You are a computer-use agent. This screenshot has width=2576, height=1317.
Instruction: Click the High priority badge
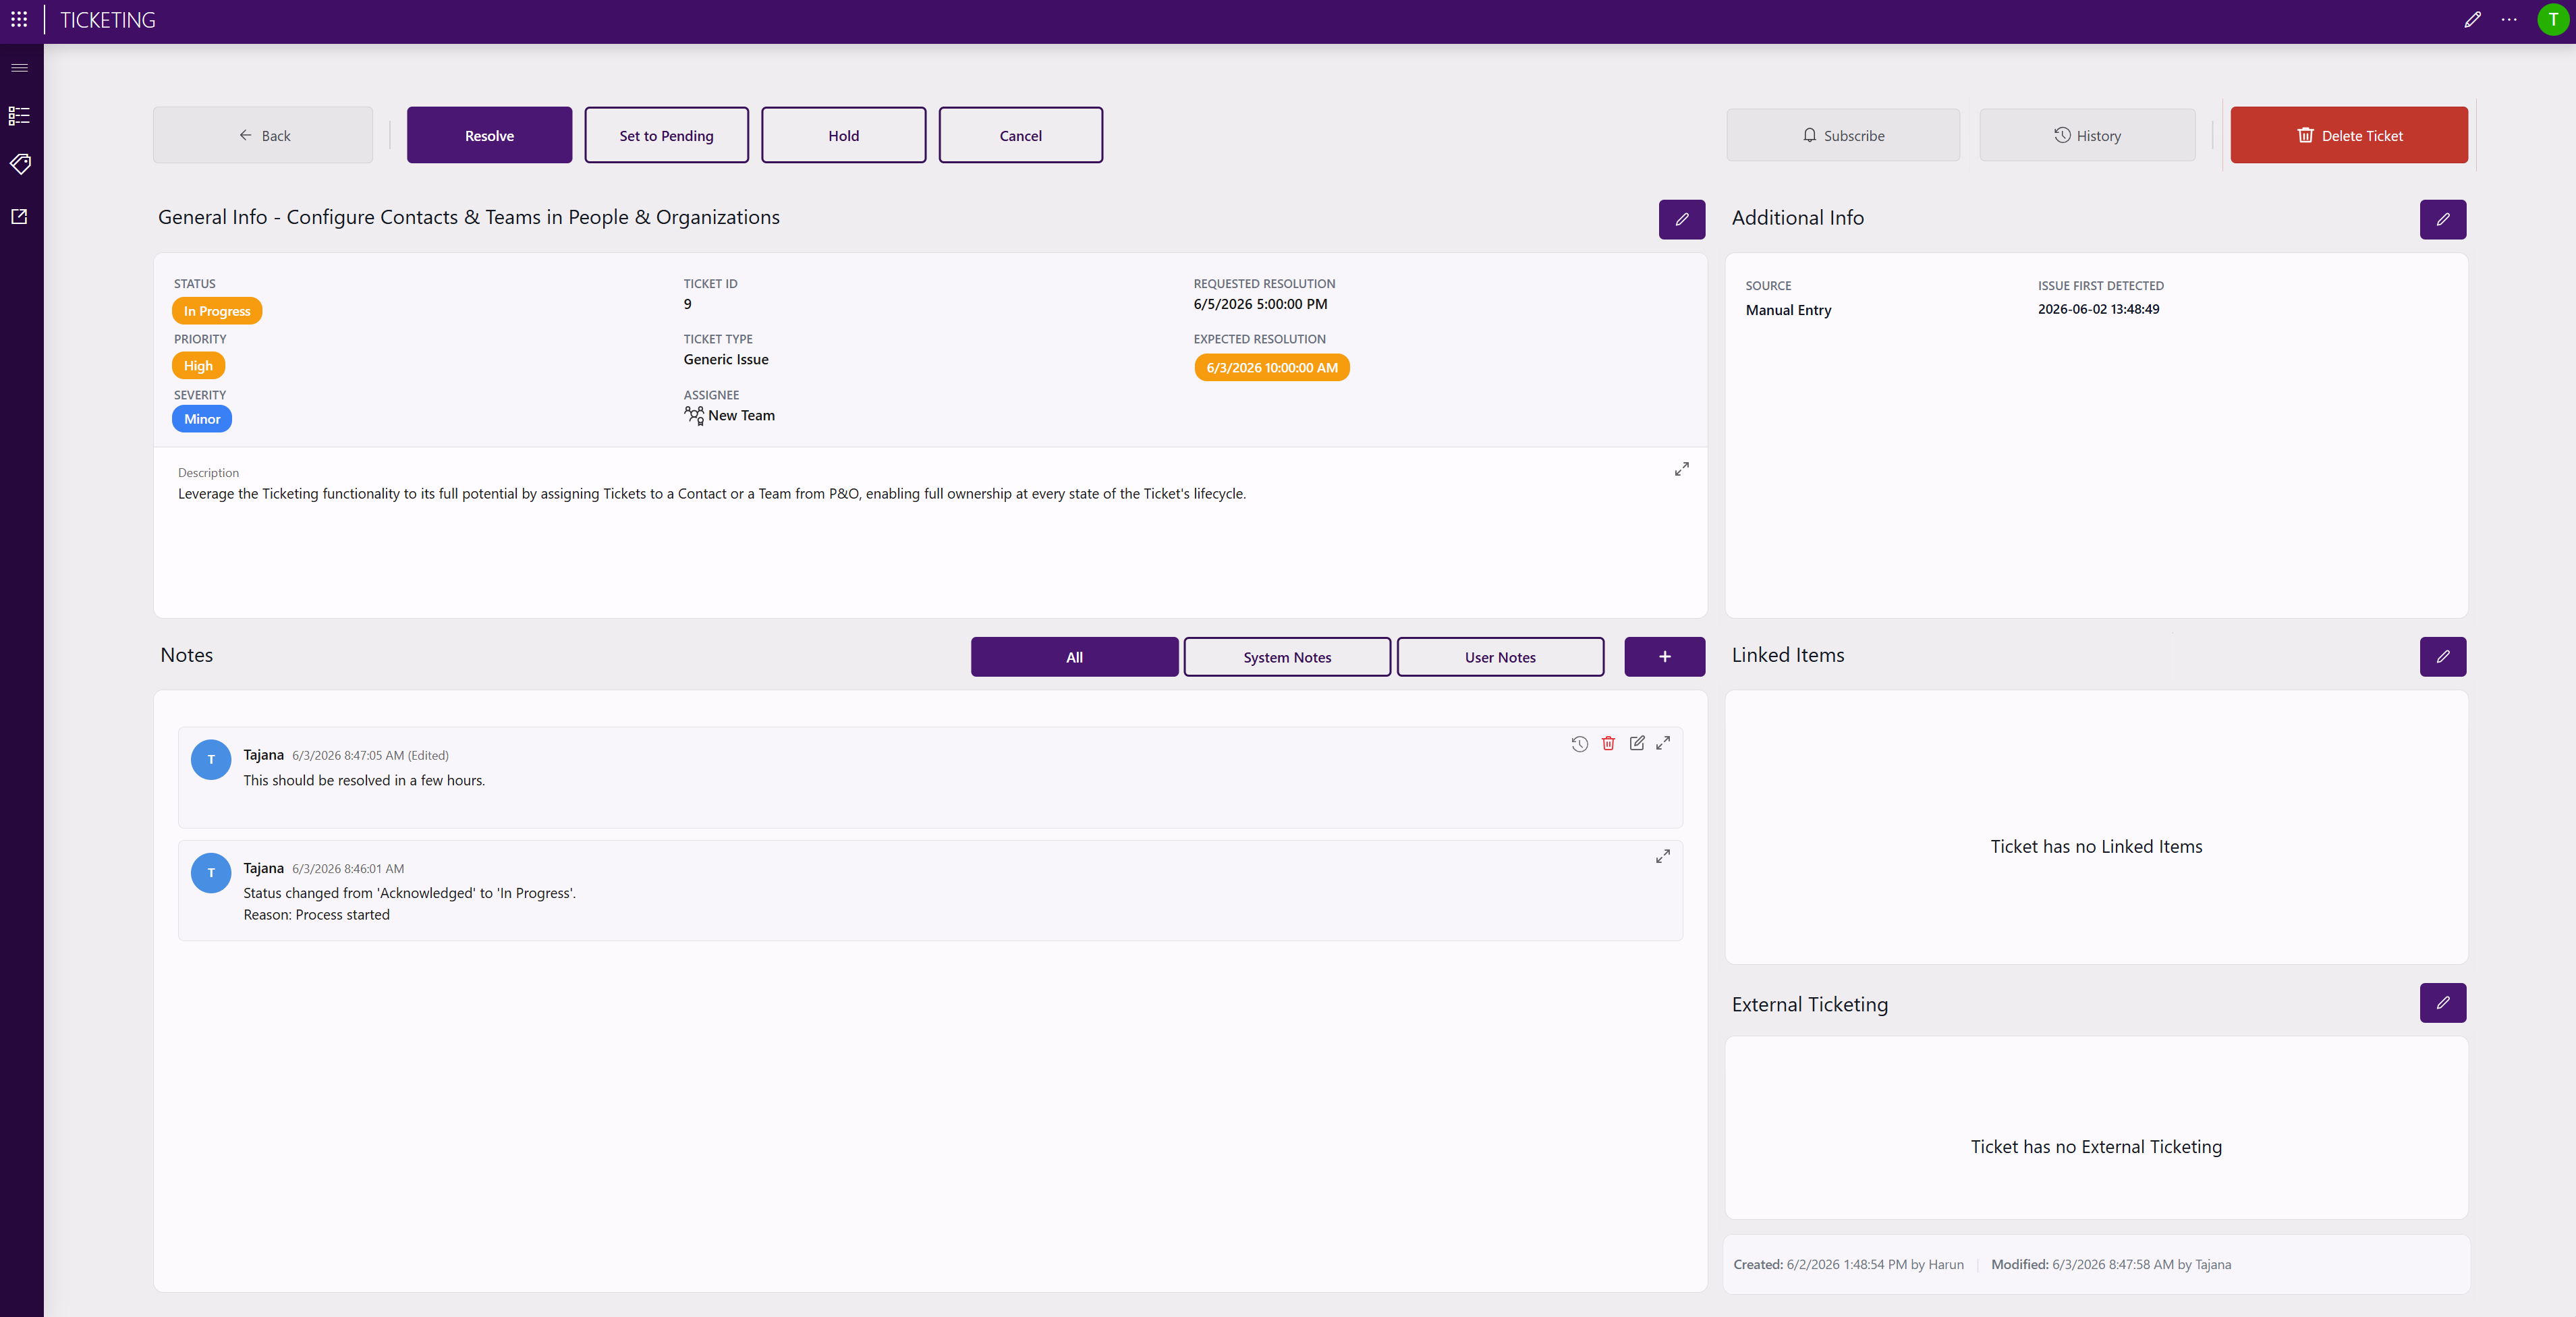coord(198,366)
